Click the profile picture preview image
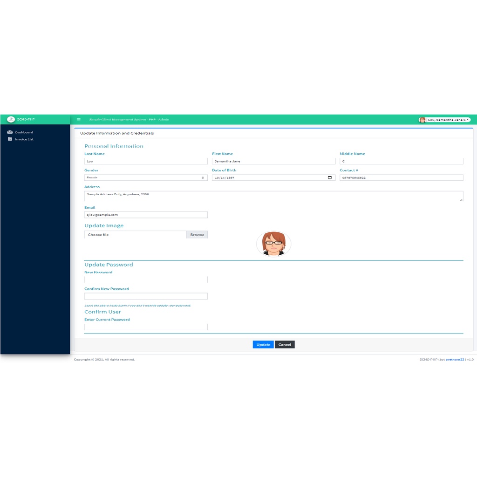The width and height of the screenshot is (477, 477). click(273, 244)
